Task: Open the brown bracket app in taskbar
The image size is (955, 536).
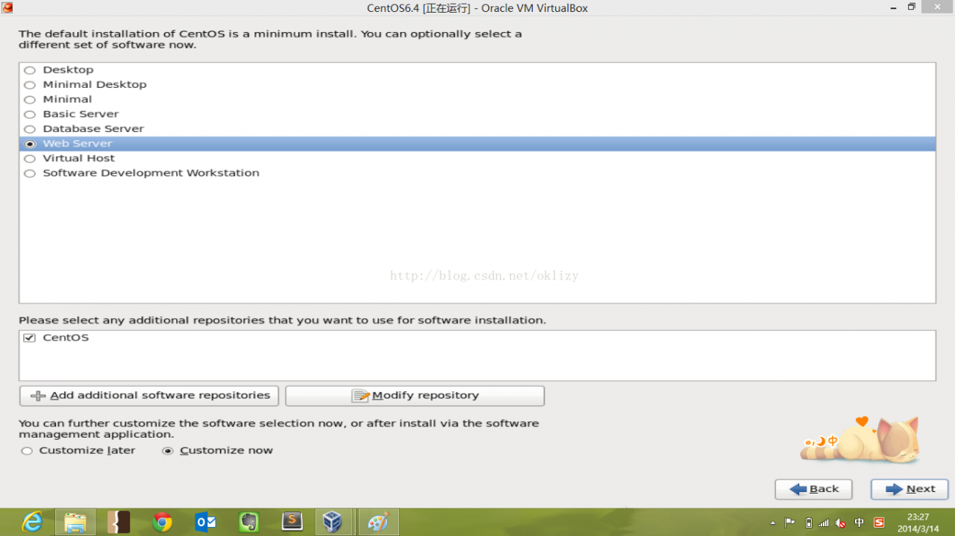Action: 119,522
